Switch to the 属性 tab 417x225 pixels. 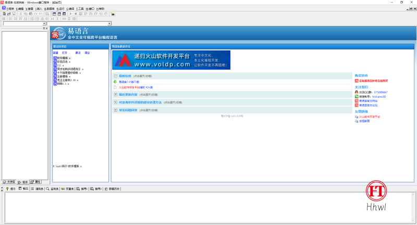pos(35,182)
